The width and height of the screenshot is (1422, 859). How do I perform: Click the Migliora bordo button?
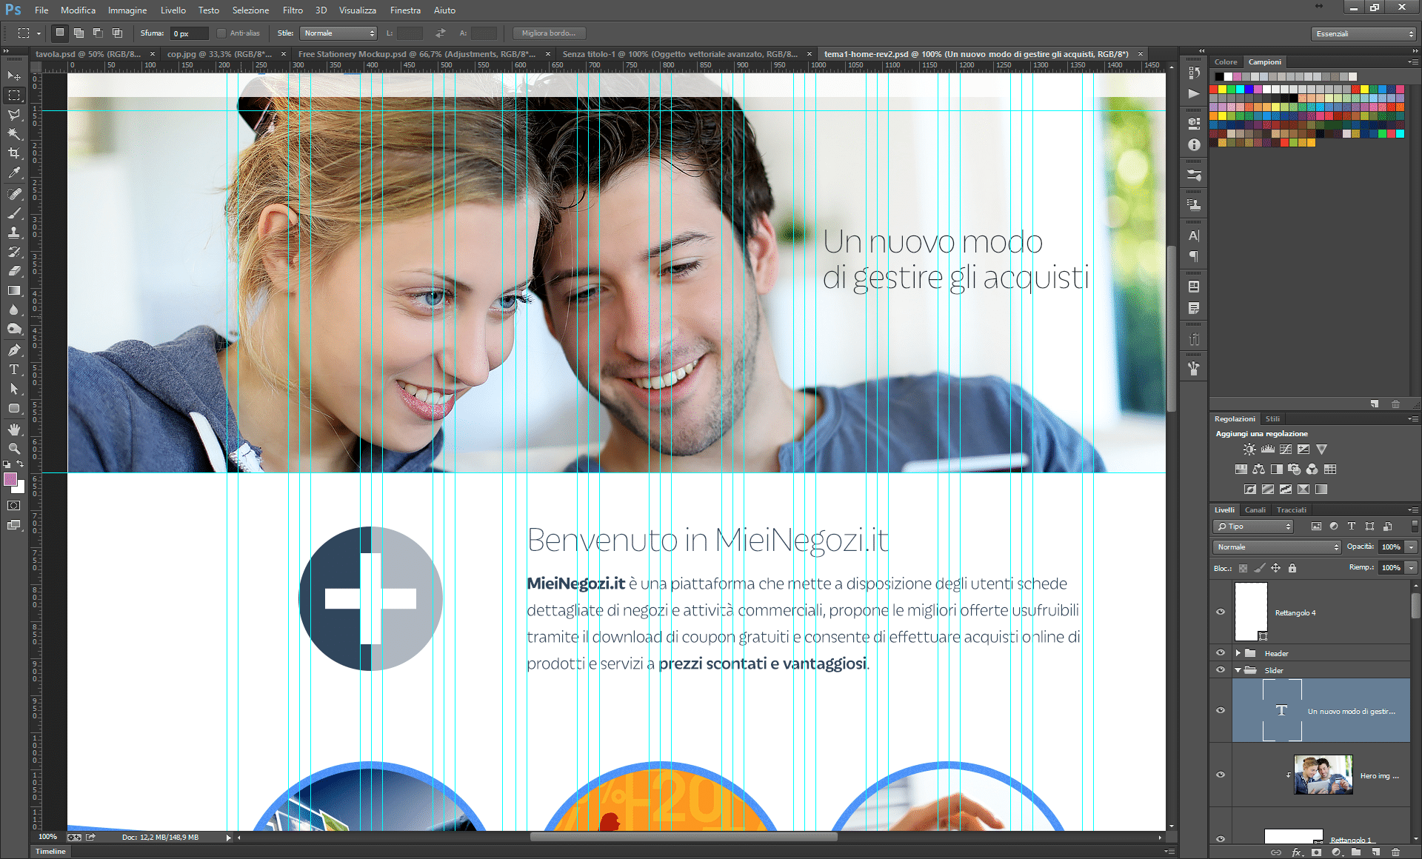click(549, 33)
